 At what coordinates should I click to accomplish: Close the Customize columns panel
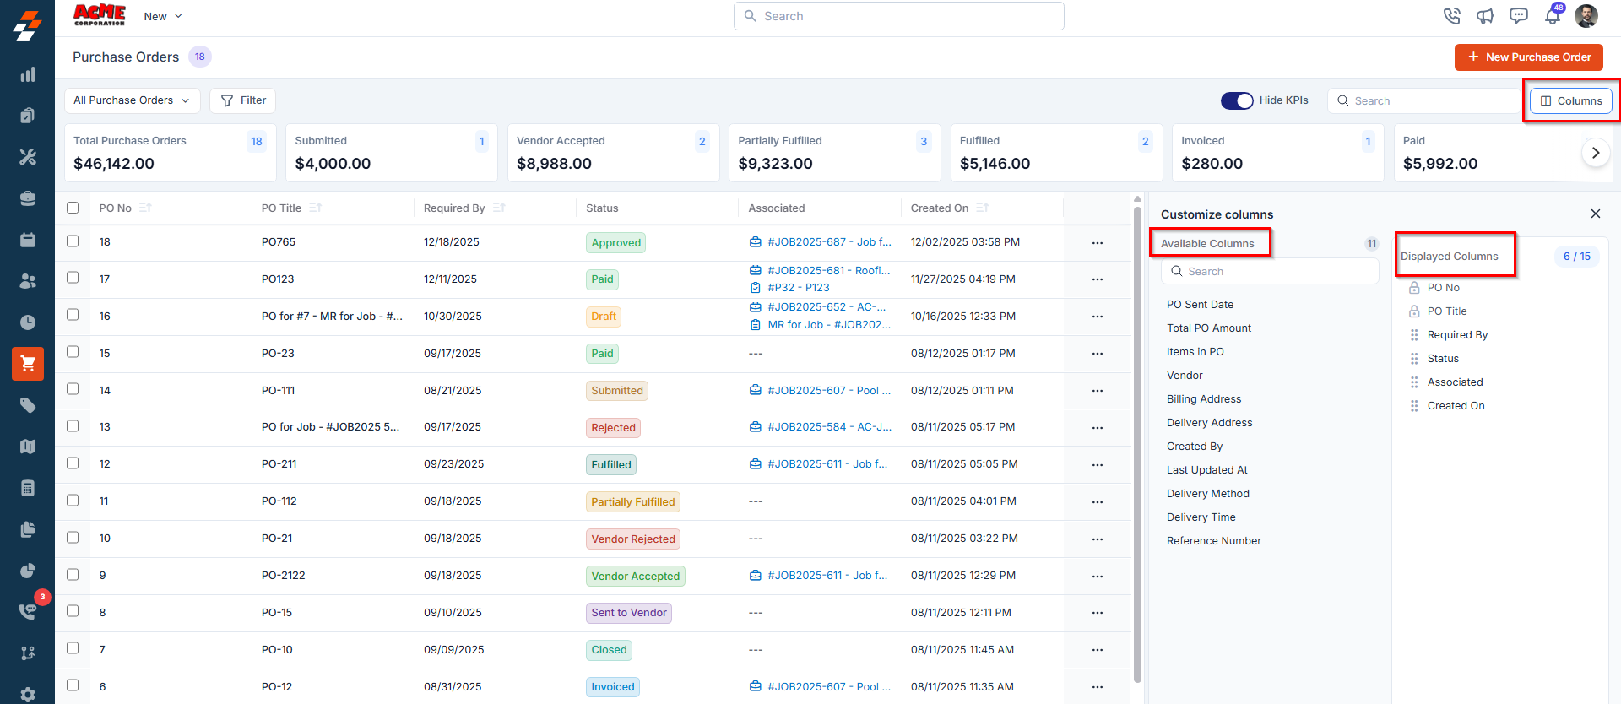point(1596,214)
